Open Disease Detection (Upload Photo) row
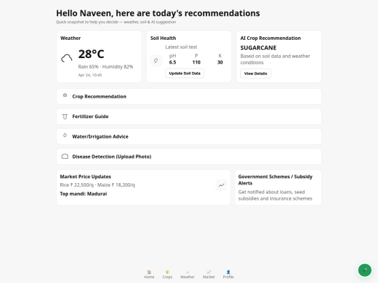This screenshot has width=378, height=283. click(189, 157)
